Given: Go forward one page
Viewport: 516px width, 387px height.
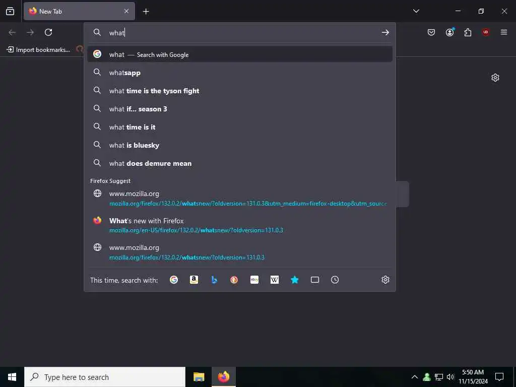Looking at the screenshot, I should tap(30, 32).
